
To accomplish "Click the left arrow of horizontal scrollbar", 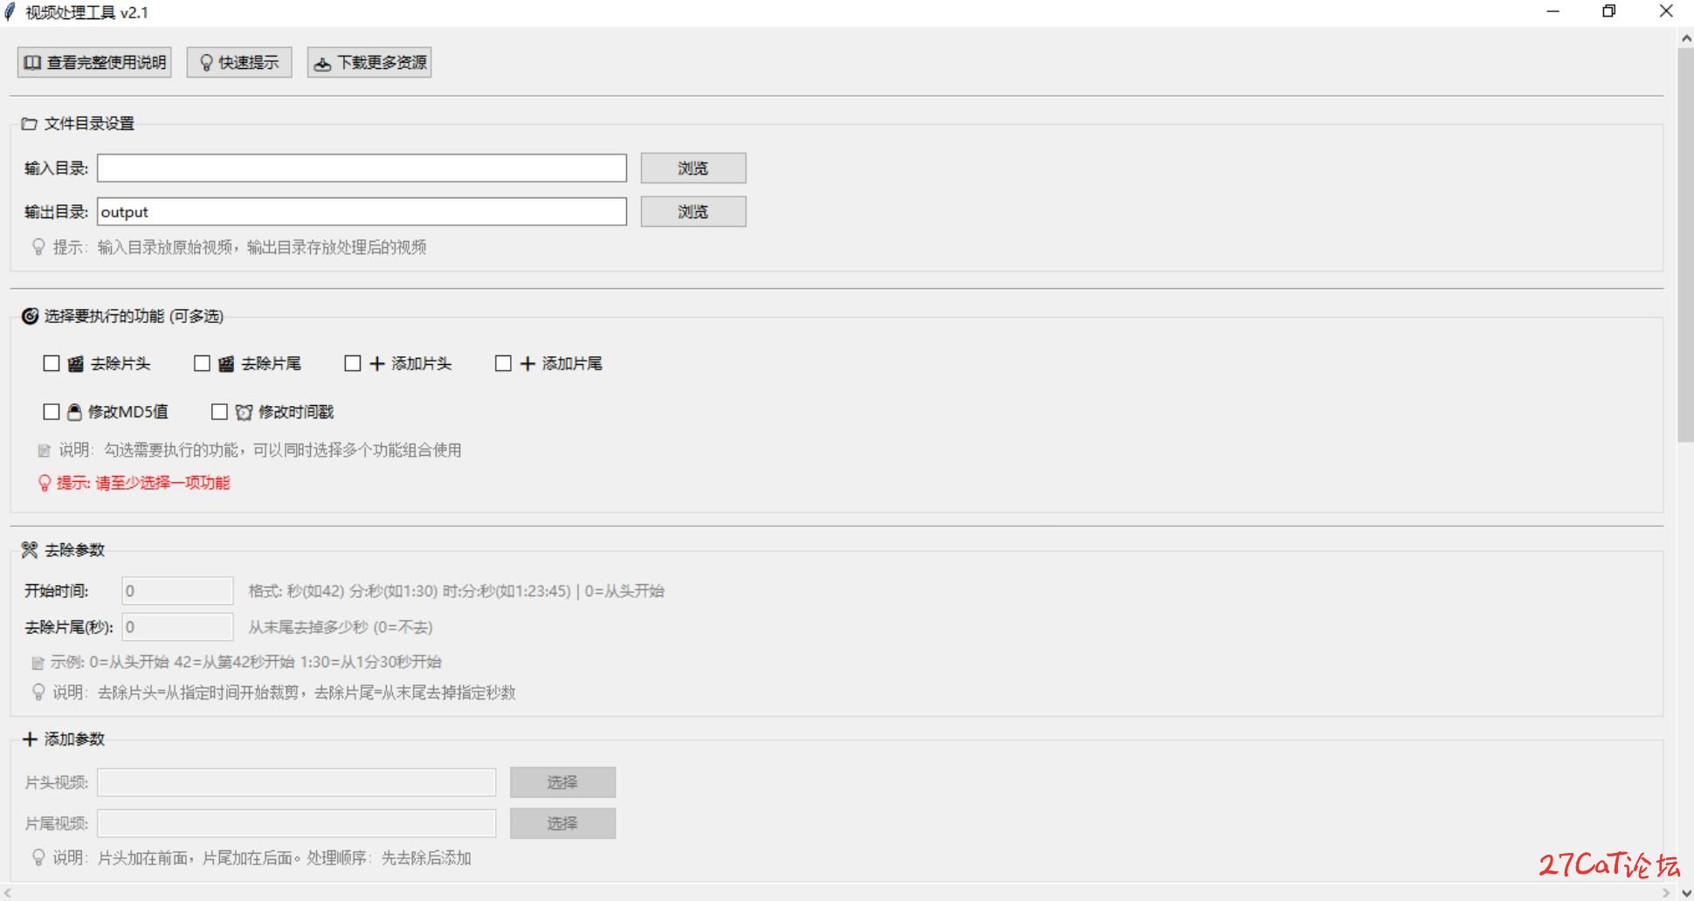I will click(8, 893).
